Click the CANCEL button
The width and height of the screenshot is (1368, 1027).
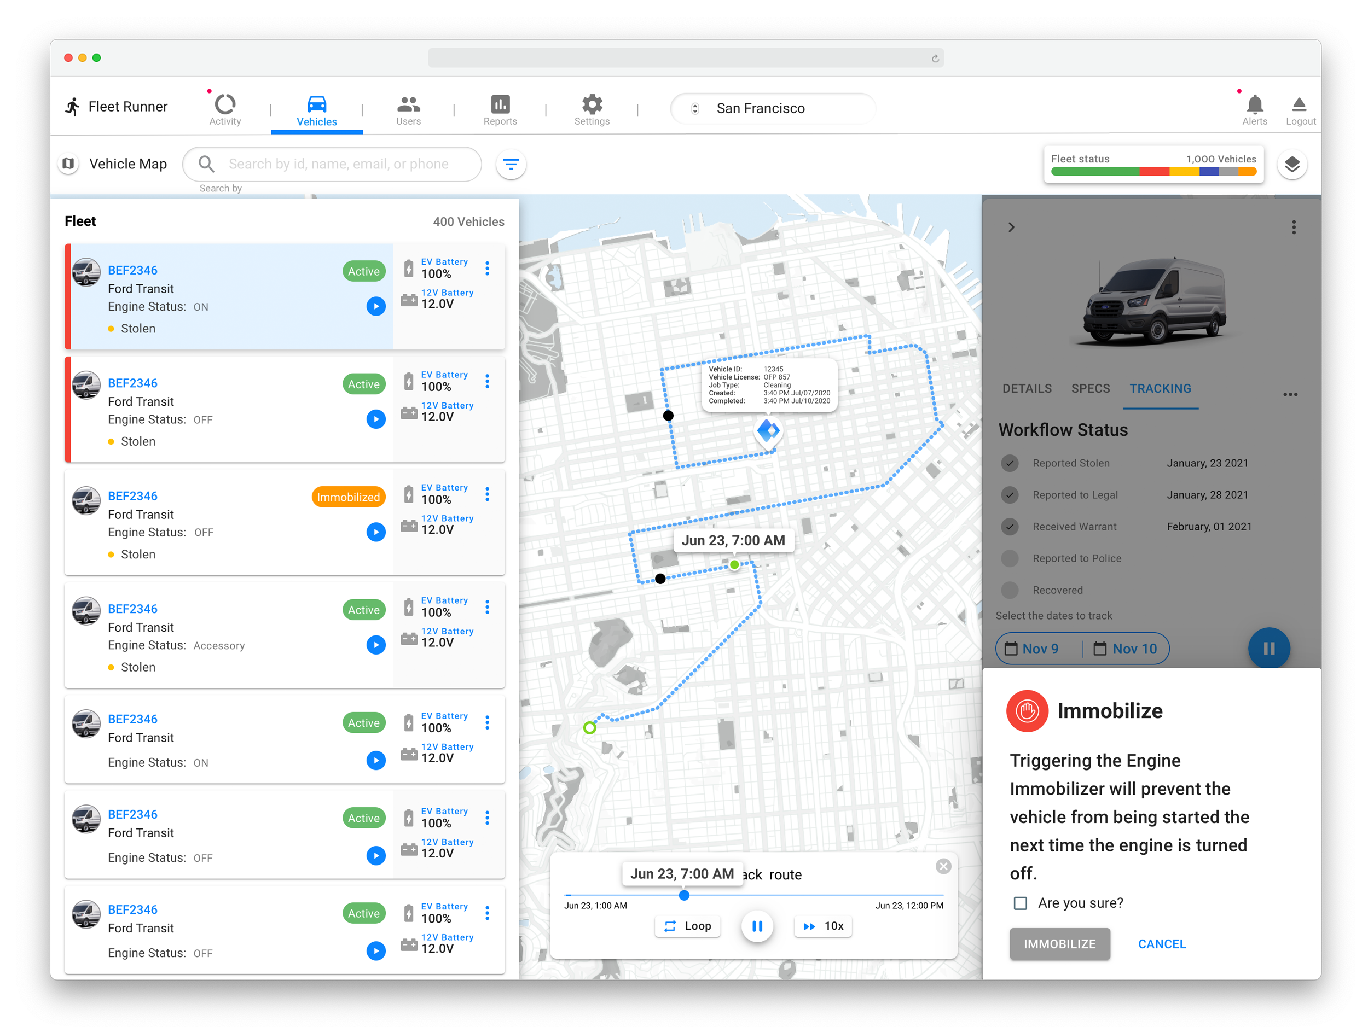1162,943
